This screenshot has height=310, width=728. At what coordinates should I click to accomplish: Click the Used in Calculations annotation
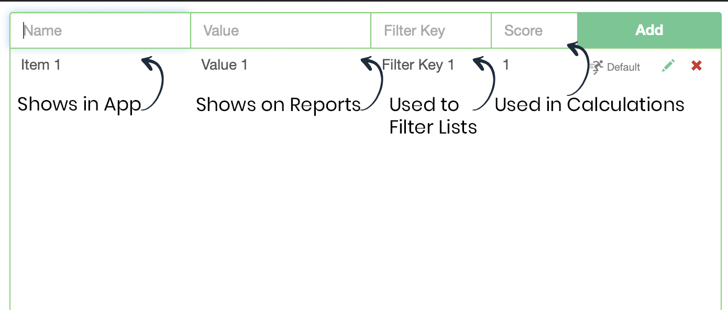point(589,105)
